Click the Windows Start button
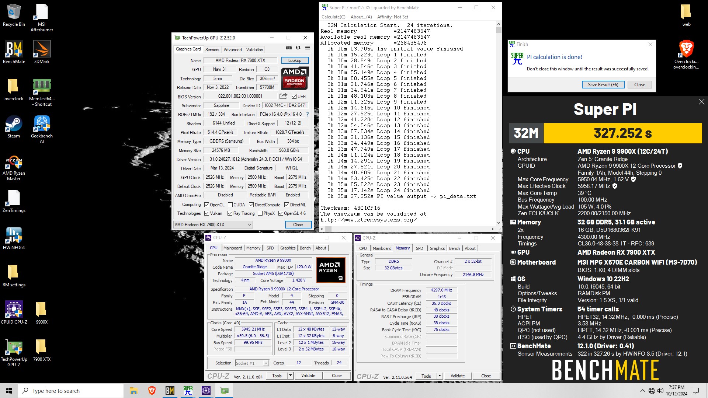This screenshot has width=708, height=398. (x=9, y=391)
